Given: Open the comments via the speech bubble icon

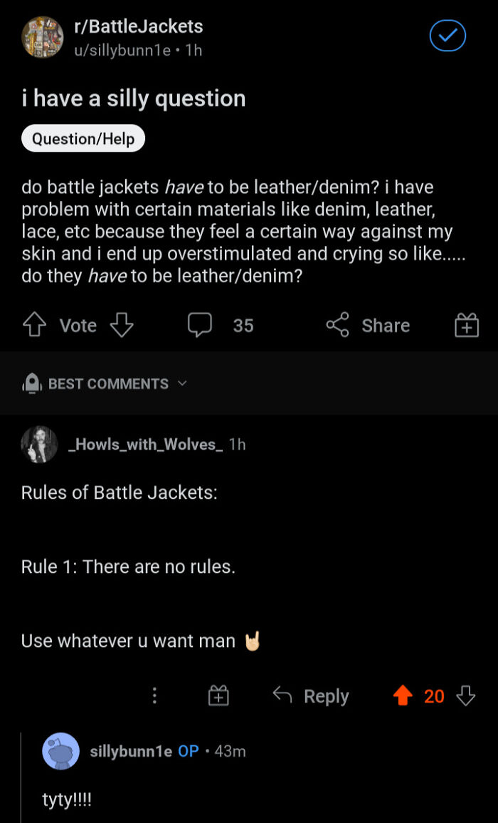Looking at the screenshot, I should [x=201, y=325].
